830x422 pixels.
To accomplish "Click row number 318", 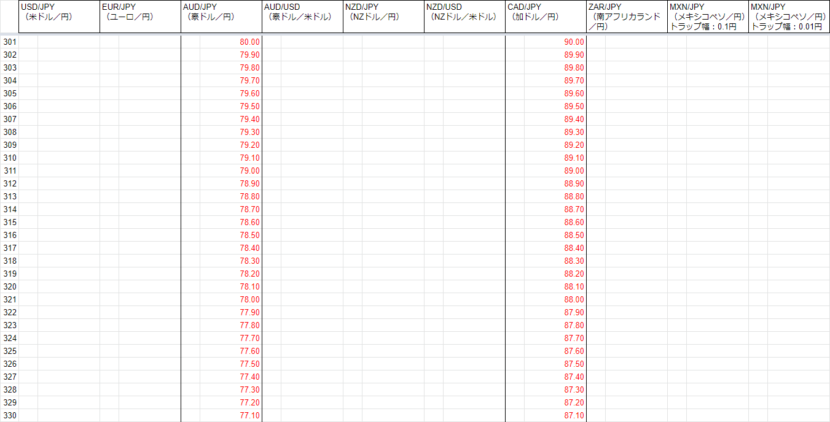I will coord(9,261).
